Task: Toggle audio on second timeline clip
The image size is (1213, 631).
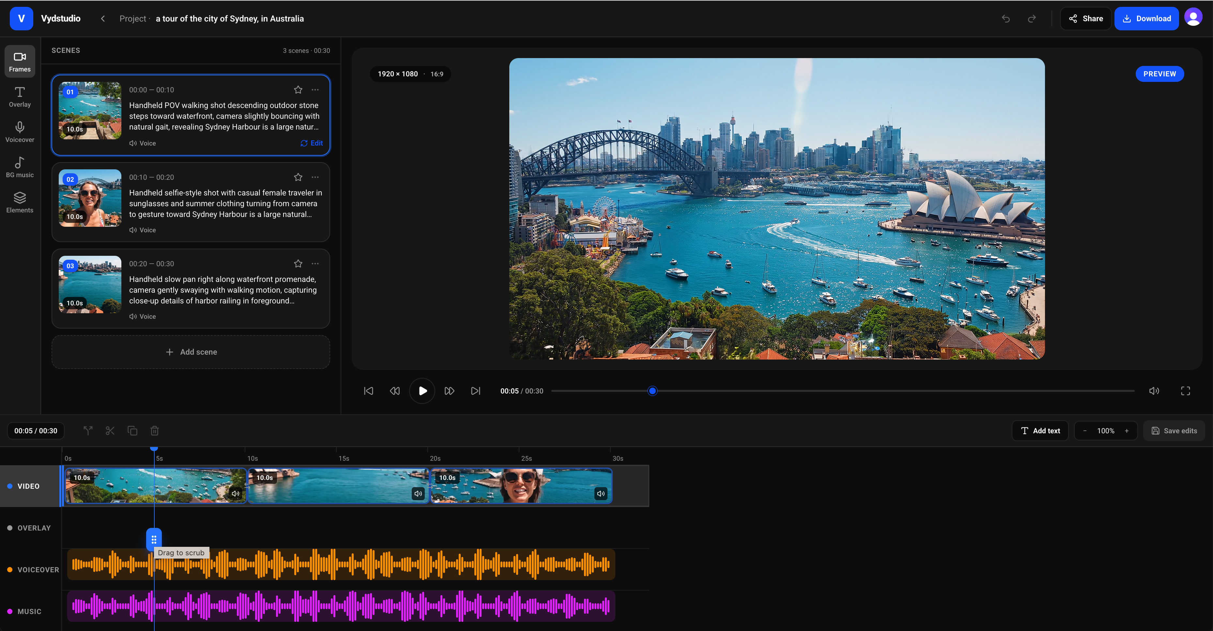Action: pos(418,494)
